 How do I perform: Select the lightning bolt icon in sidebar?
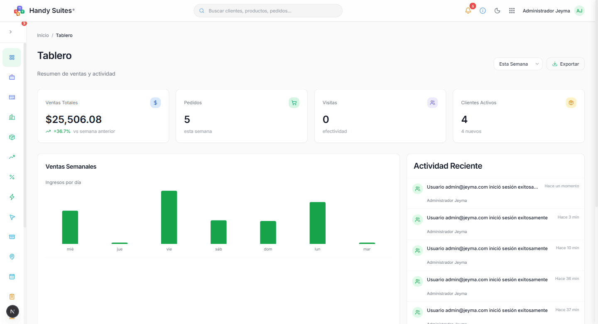pyautogui.click(x=12, y=196)
